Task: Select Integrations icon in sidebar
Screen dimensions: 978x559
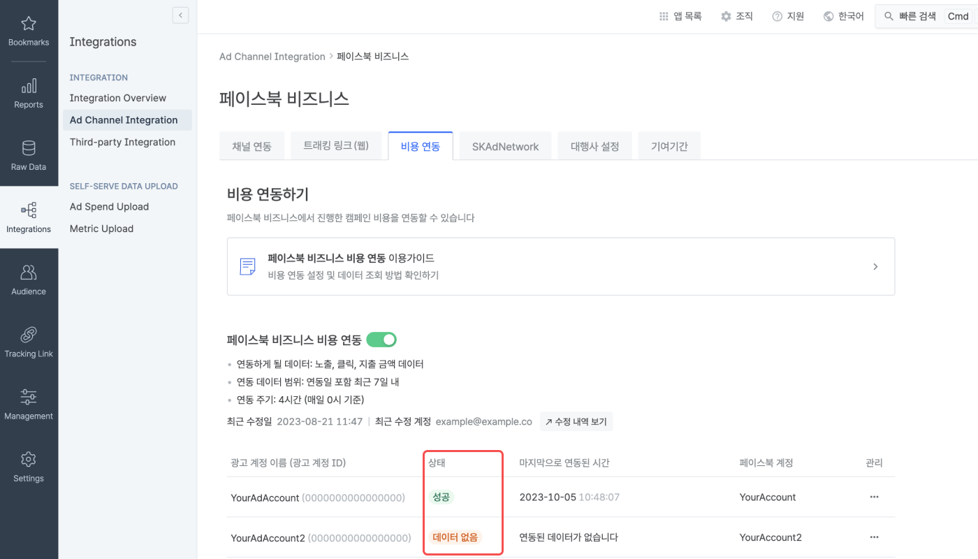Action: click(x=29, y=210)
